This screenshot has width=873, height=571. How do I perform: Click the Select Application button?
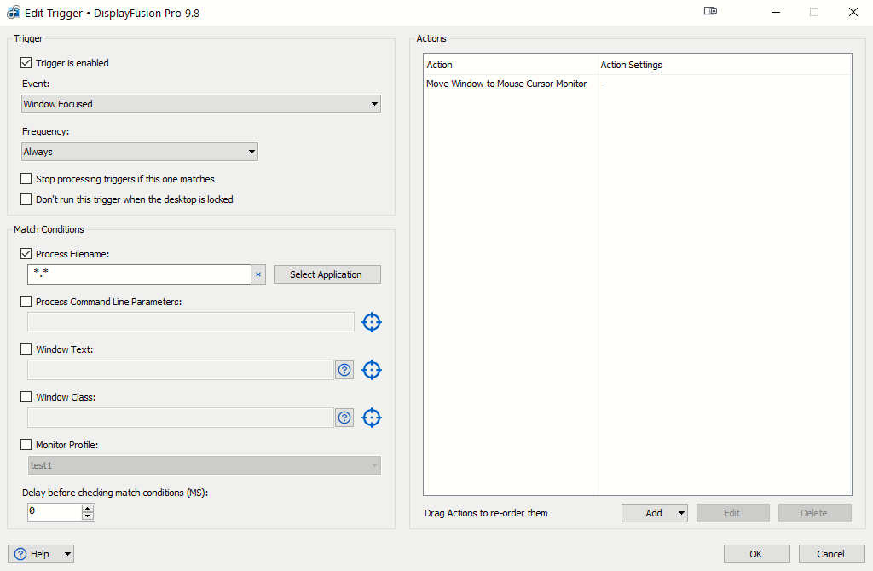point(327,274)
